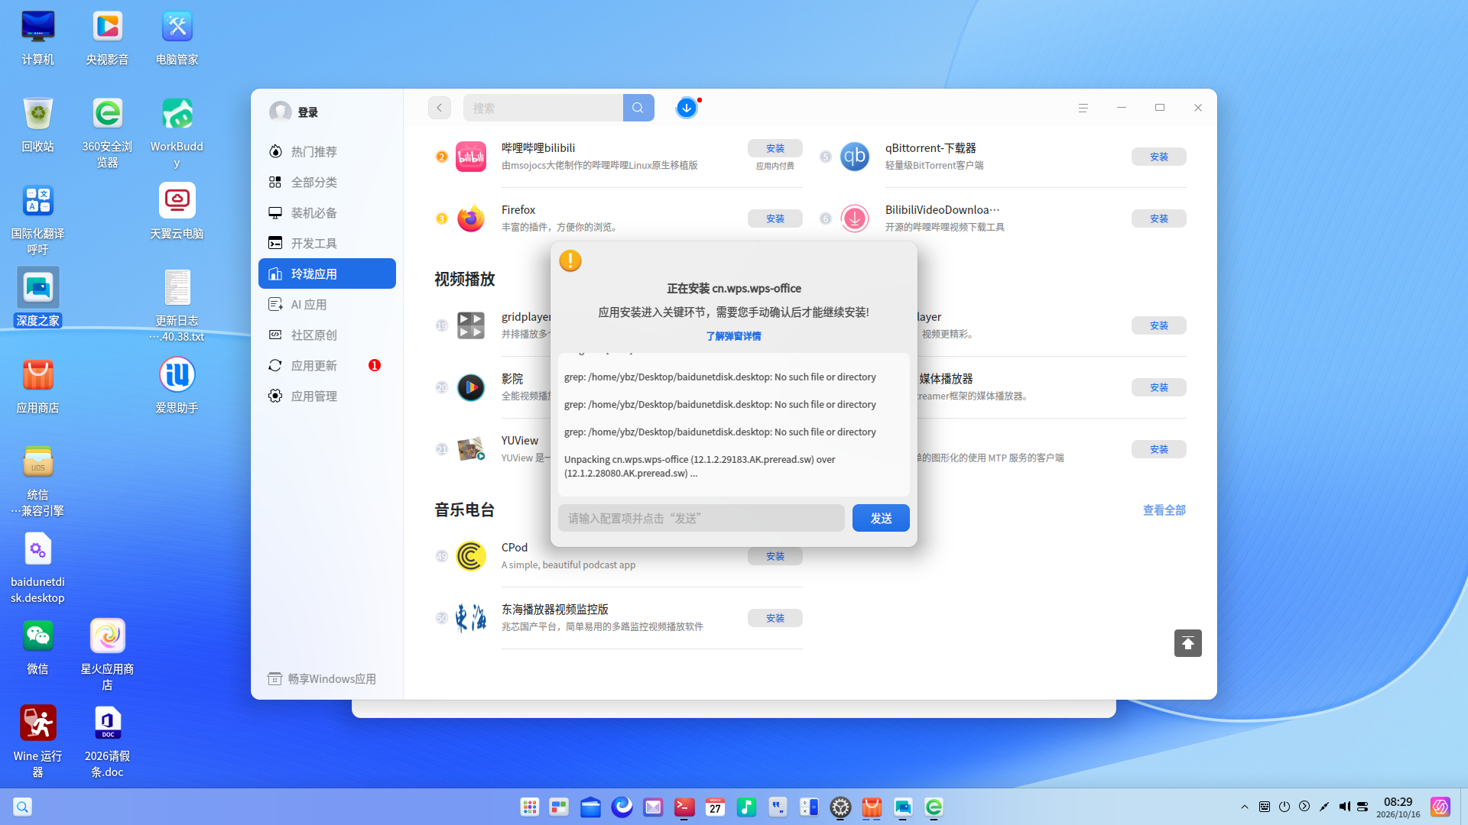Expand the system tray arrow
Image resolution: width=1468 pixels, height=825 pixels.
tap(1245, 807)
